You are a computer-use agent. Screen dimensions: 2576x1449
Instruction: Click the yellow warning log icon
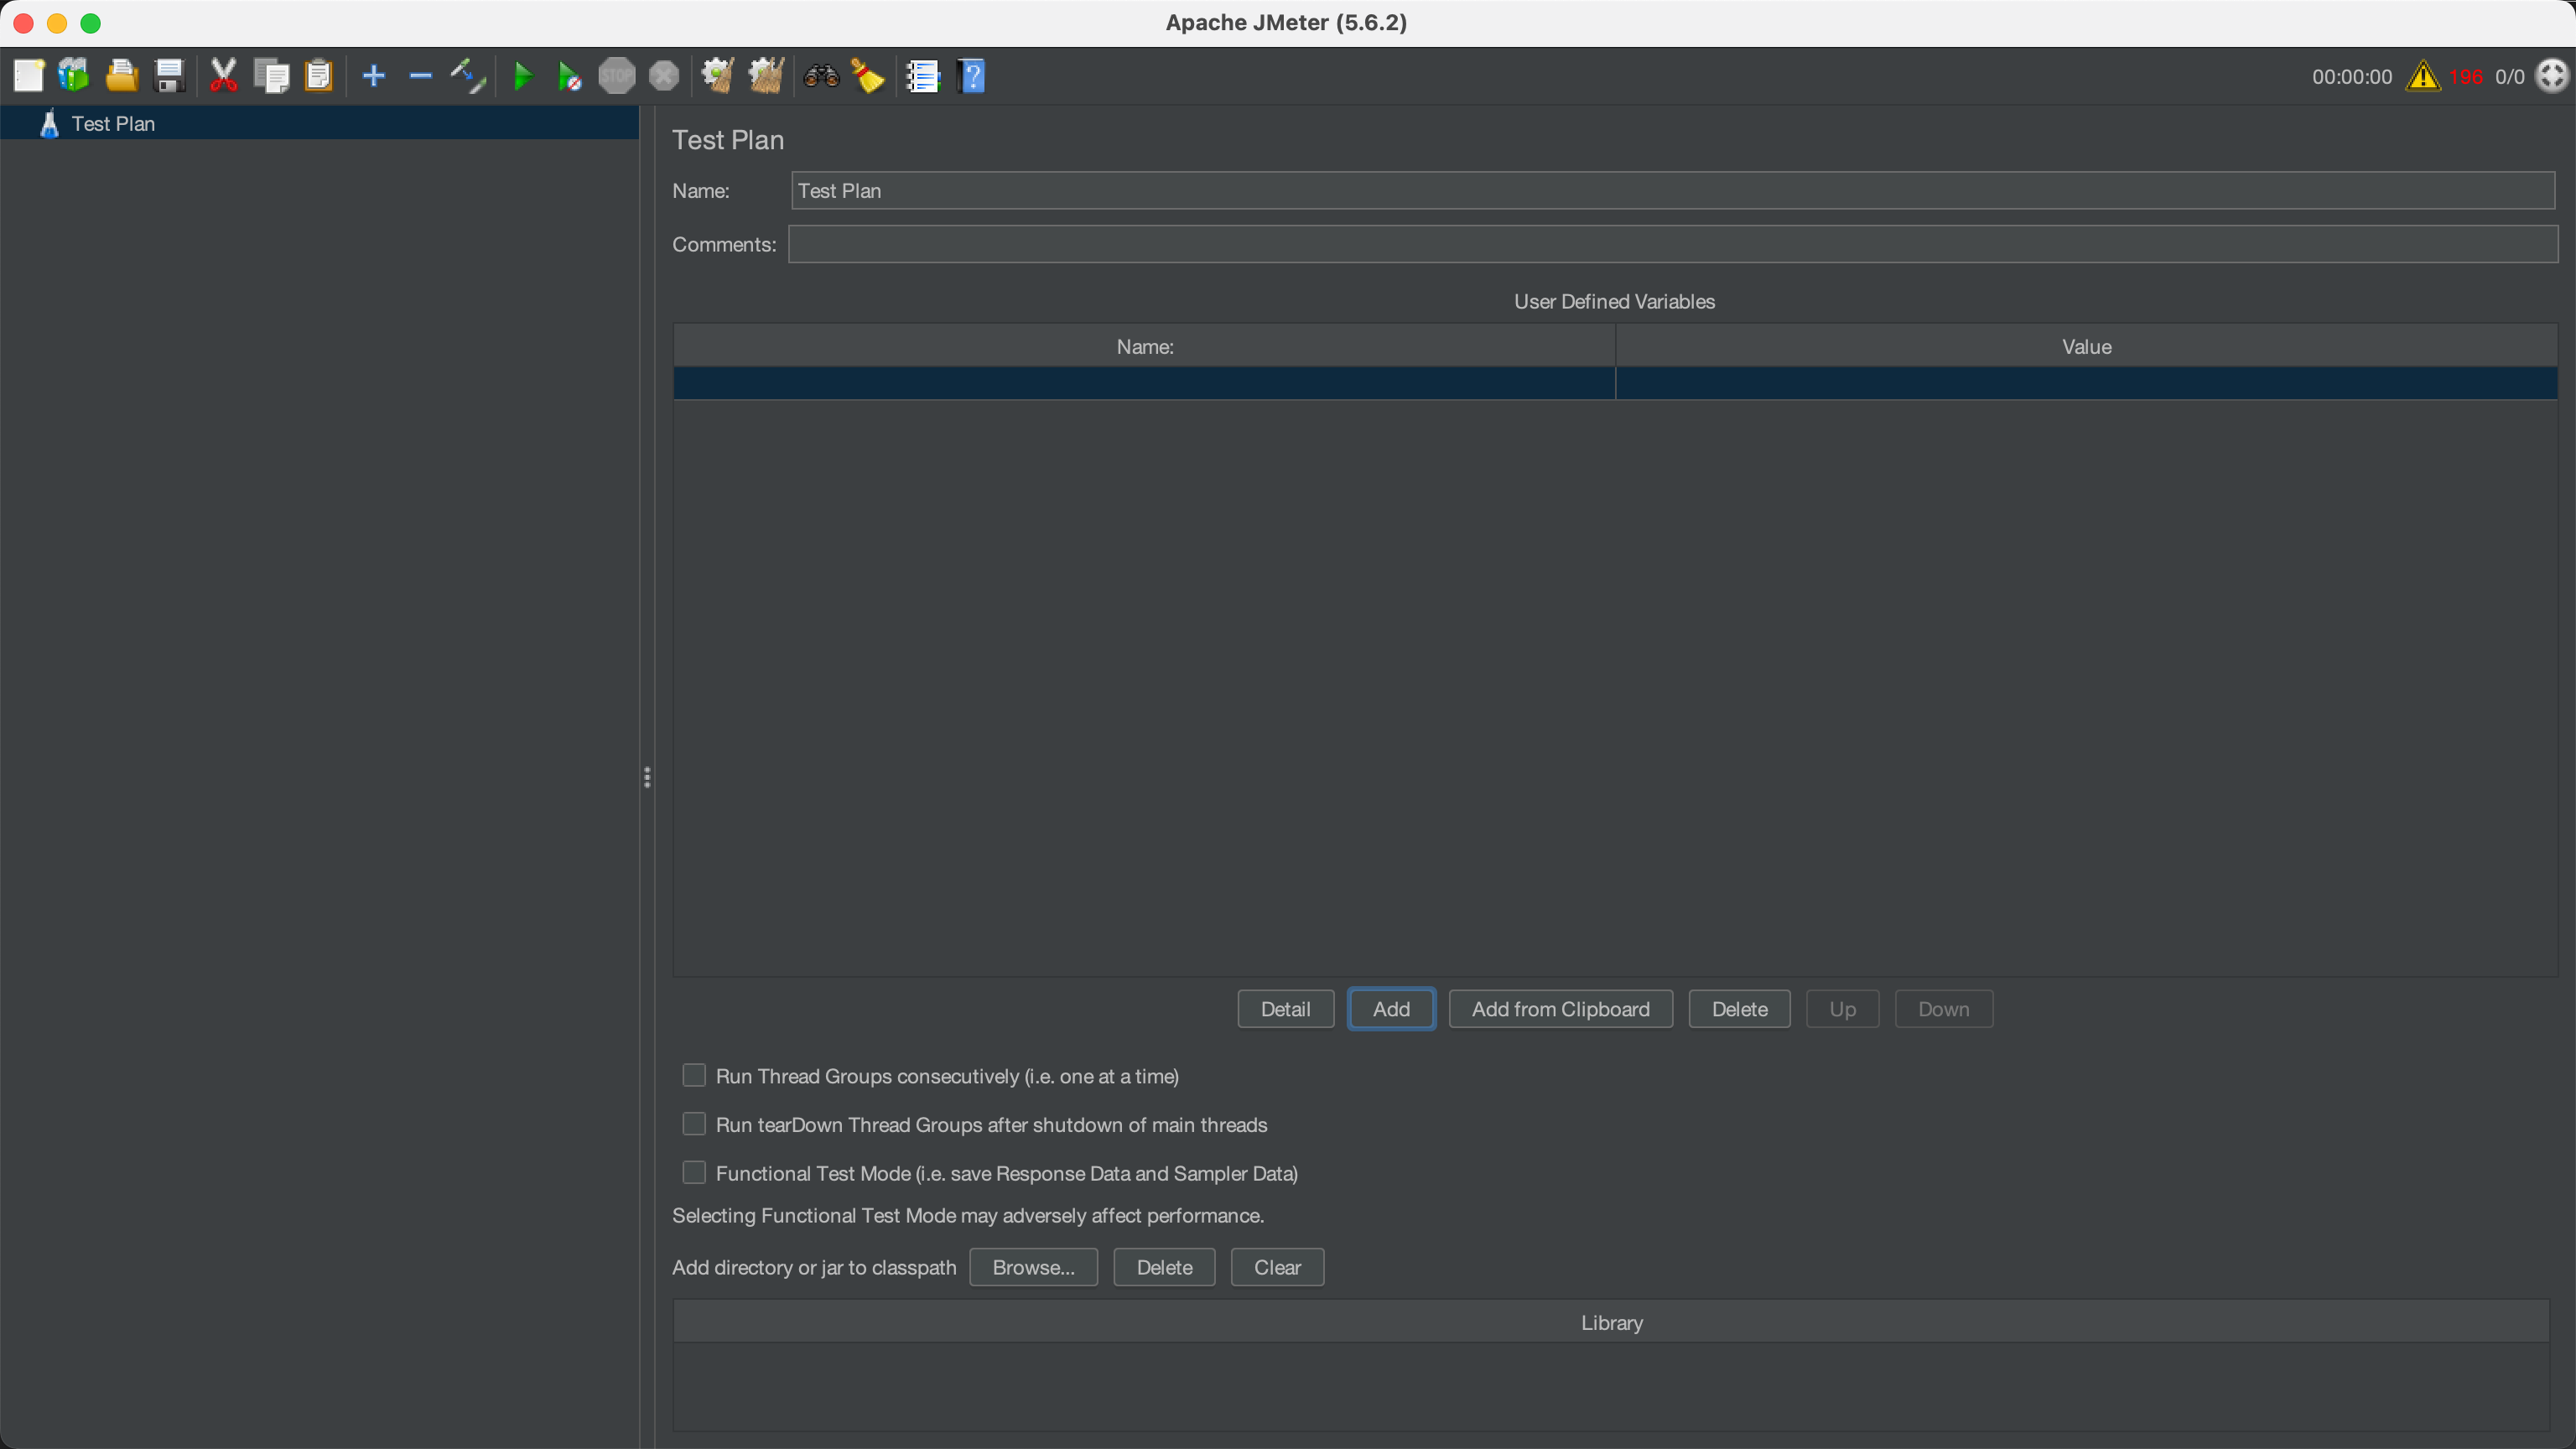(2422, 76)
